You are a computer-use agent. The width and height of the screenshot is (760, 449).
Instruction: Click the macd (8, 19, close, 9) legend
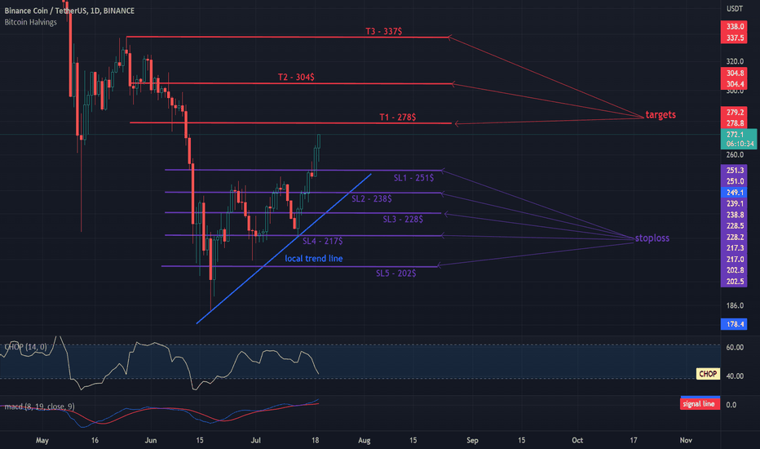[39, 407]
